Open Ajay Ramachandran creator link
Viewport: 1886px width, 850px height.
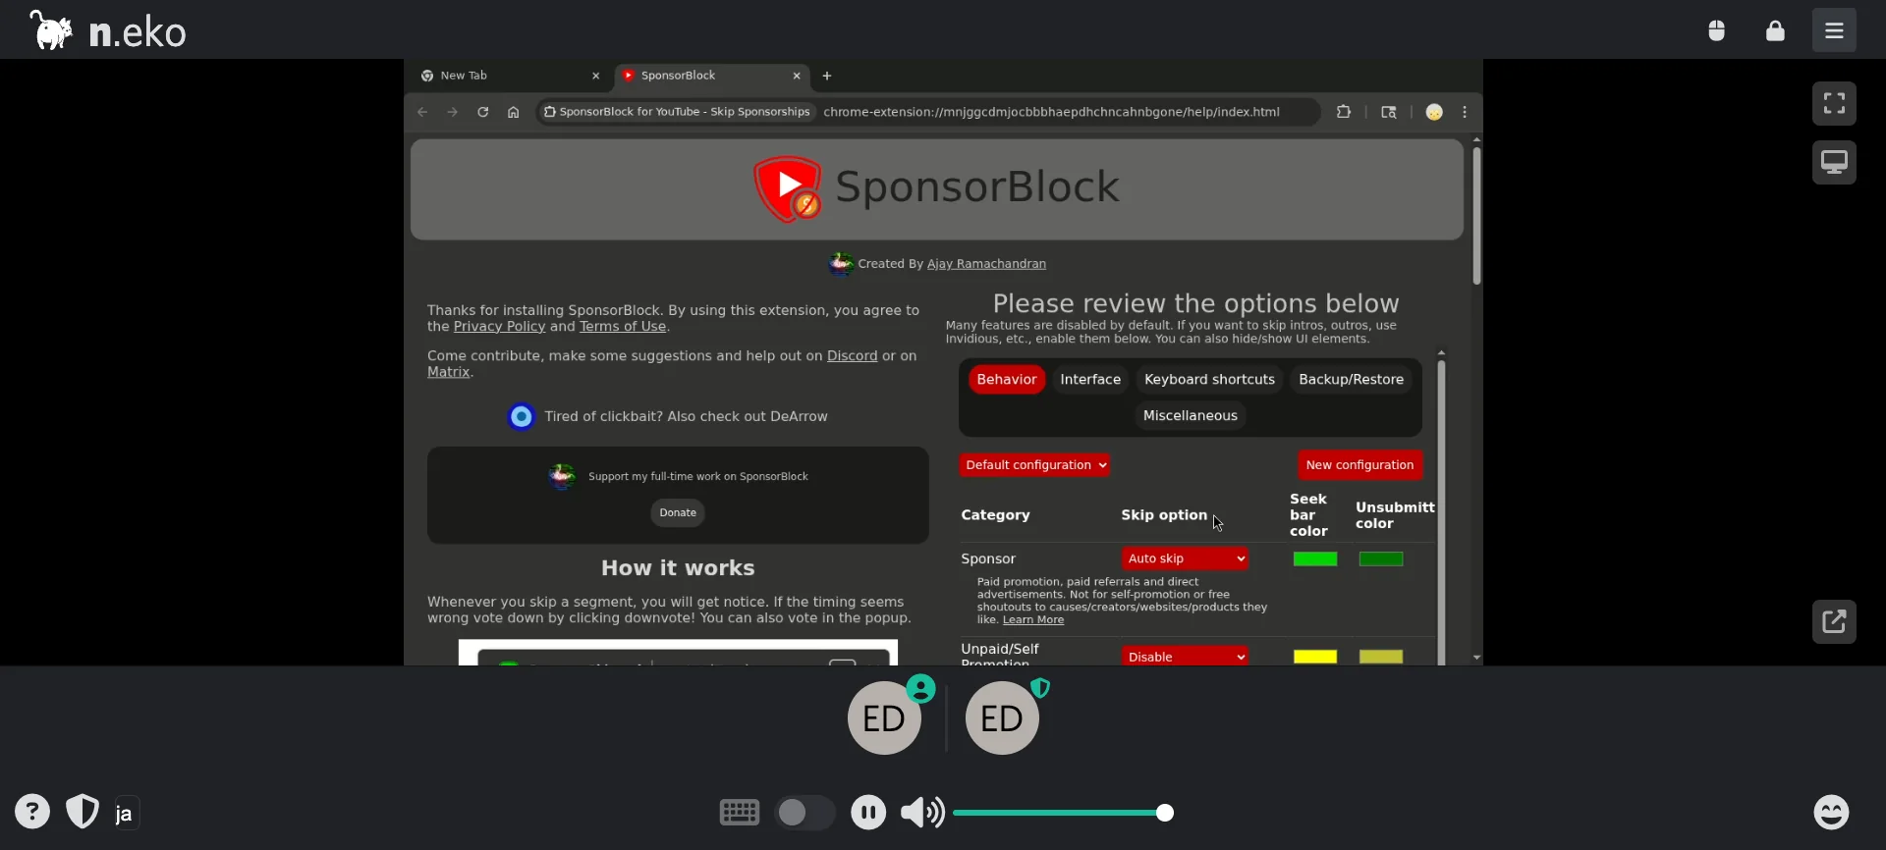[x=986, y=264]
